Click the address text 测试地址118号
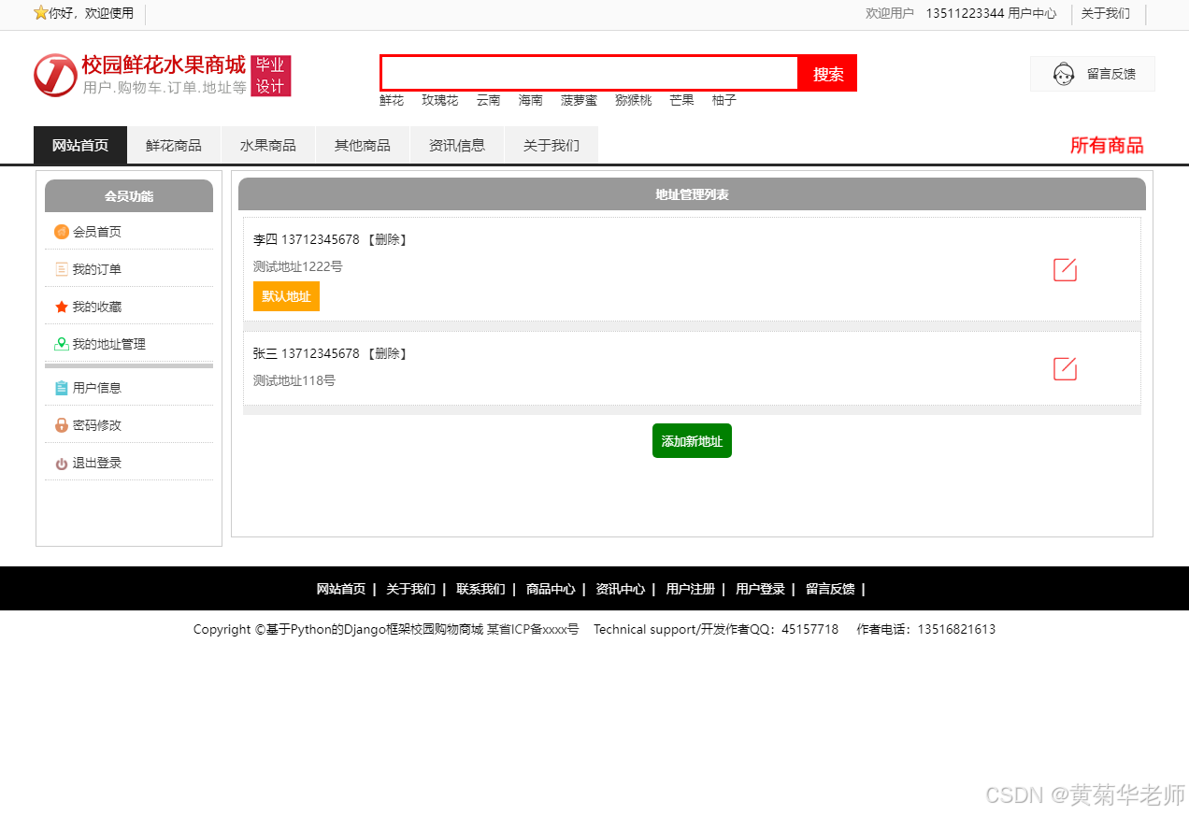Screen dimensions: 1189x815 tap(294, 380)
